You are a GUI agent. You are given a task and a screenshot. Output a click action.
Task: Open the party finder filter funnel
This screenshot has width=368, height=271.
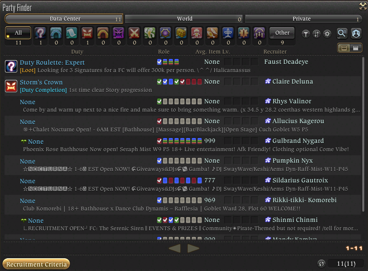pos(305,34)
